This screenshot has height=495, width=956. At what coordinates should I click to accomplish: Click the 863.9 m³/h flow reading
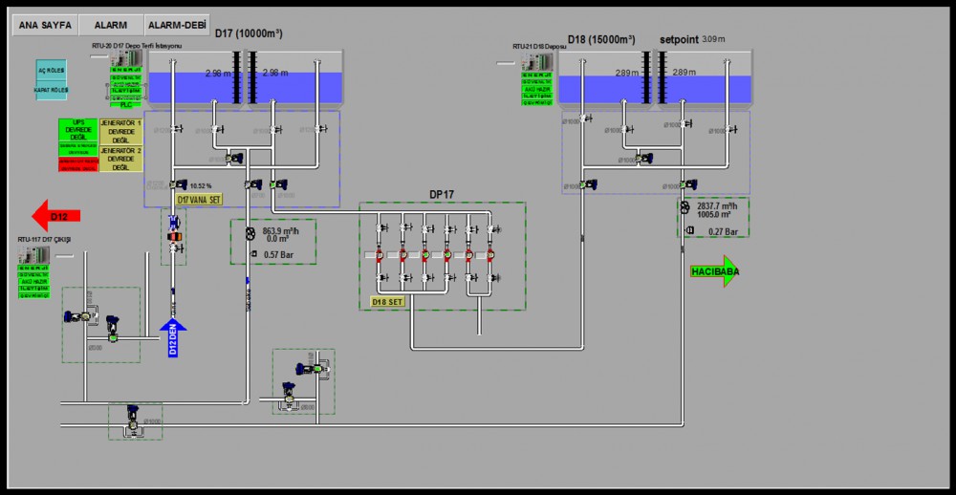pyautogui.click(x=281, y=231)
